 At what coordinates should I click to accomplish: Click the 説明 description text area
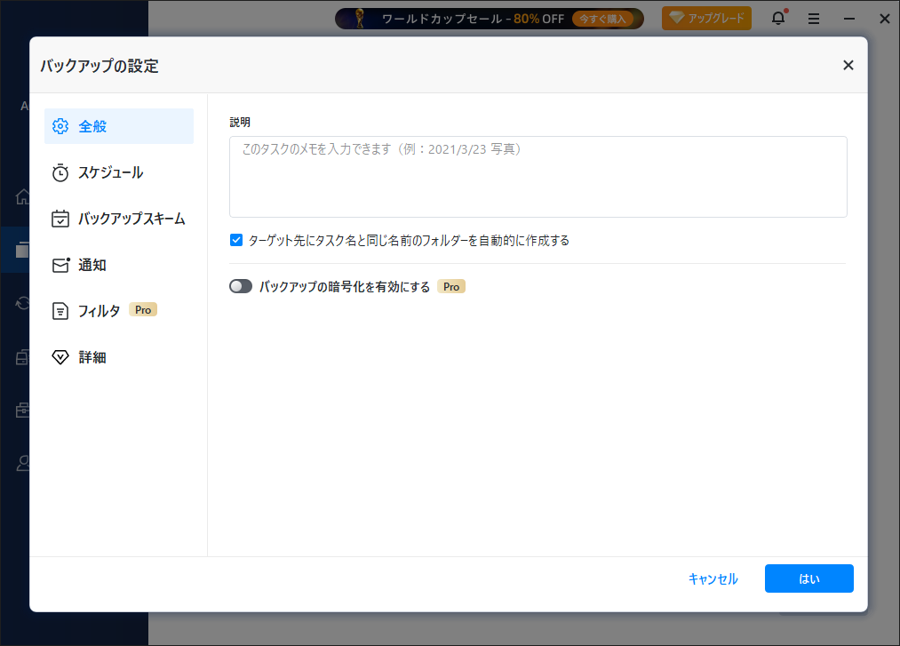point(538,177)
